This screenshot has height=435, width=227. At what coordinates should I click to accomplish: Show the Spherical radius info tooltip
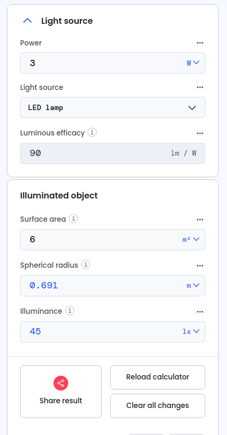[x=86, y=265]
